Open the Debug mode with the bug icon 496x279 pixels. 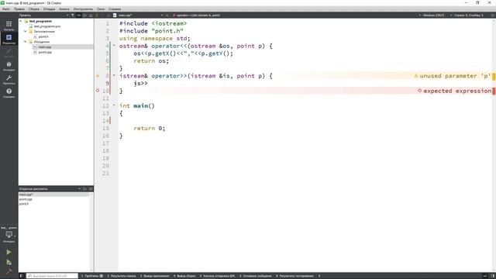pos(9,66)
